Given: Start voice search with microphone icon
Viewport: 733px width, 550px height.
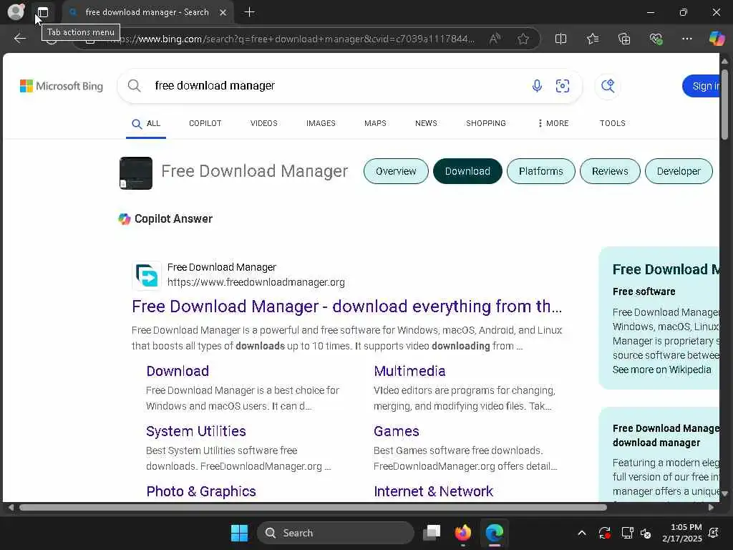Looking at the screenshot, I should point(537,86).
